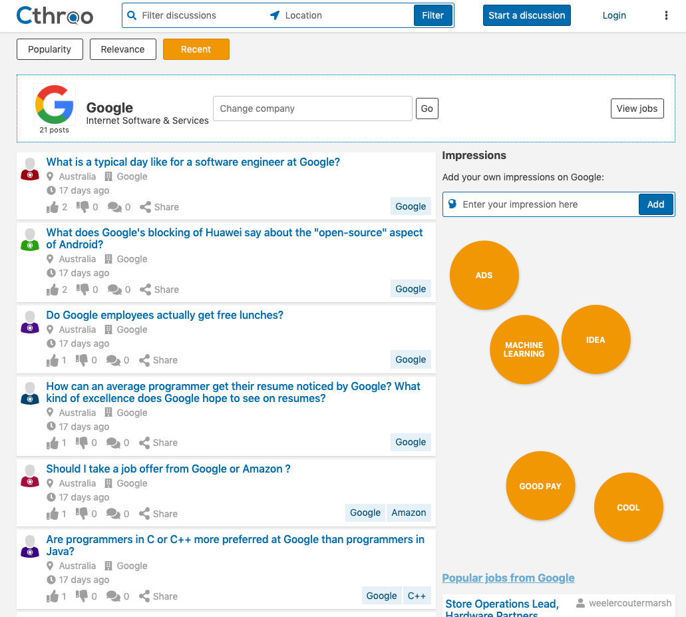
Task: Click the Change company field
Action: point(312,108)
